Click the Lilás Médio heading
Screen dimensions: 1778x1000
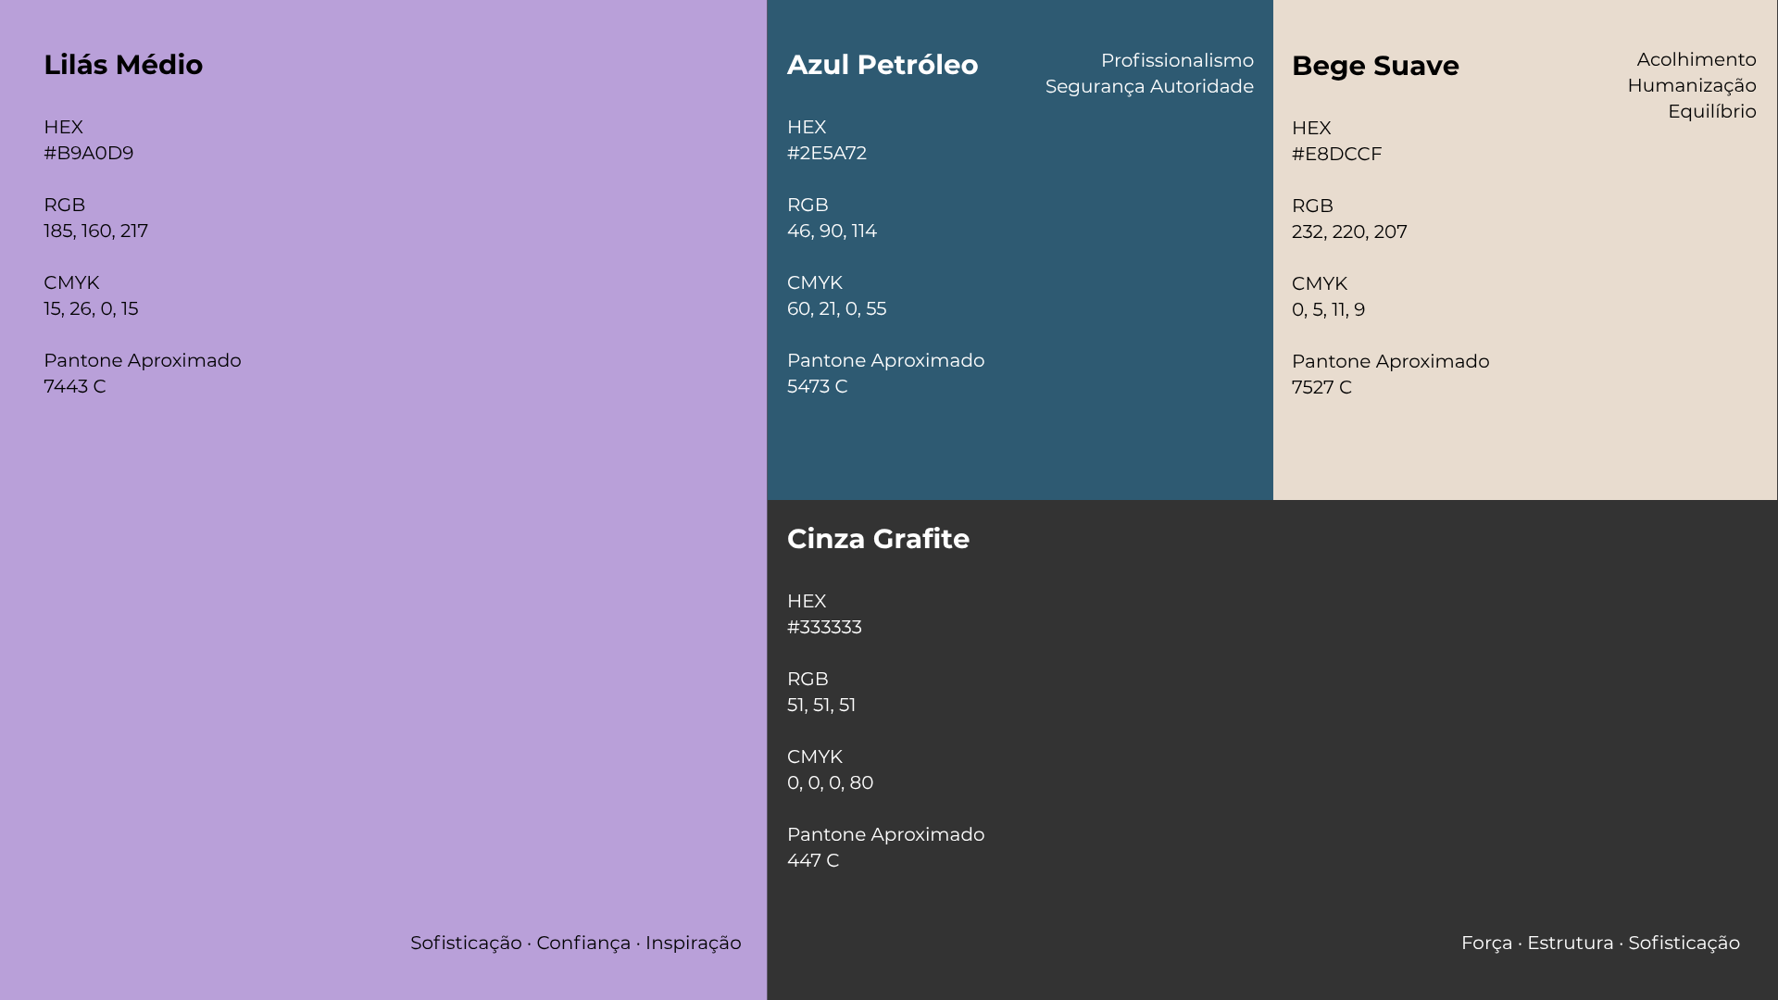pyautogui.click(x=123, y=65)
